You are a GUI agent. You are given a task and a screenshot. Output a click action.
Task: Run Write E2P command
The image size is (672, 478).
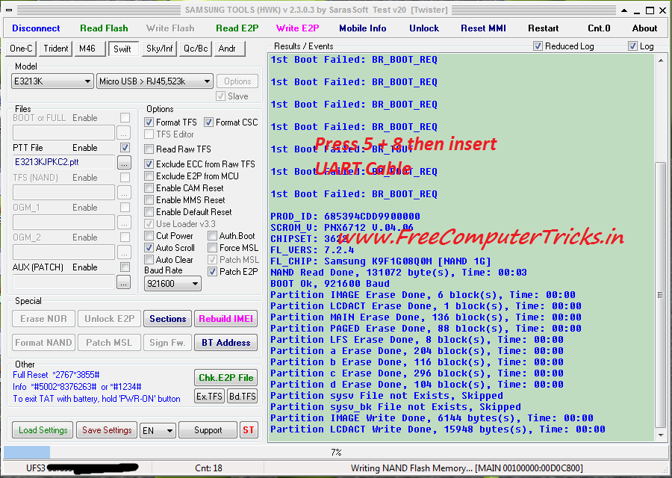[x=297, y=28]
